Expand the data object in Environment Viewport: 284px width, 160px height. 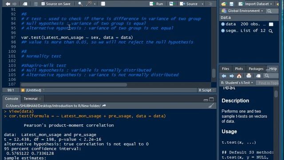[223, 24]
